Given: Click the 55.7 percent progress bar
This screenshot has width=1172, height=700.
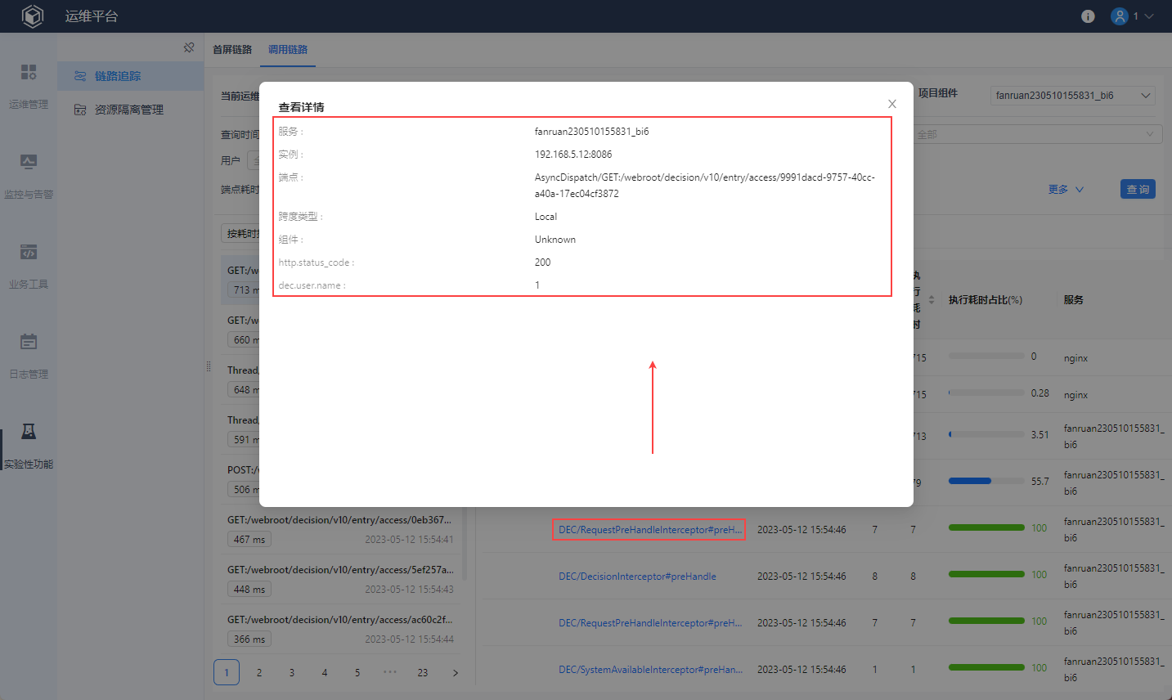Looking at the screenshot, I should click(986, 481).
